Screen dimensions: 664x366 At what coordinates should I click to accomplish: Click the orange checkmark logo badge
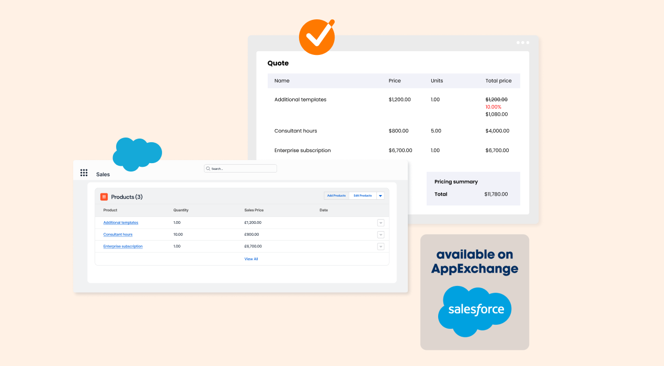pos(316,37)
